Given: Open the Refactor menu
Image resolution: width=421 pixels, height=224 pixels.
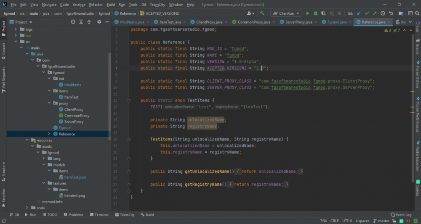Looking at the screenshot, I should [x=96, y=5].
